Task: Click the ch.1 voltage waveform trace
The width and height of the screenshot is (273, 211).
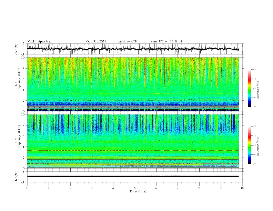Action: (x=133, y=49)
